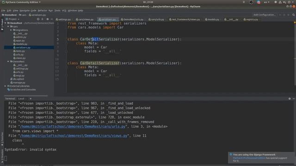Collapse the inner DemoRest package folder
Screen dimensions: 296x166
click(x=8, y=61)
